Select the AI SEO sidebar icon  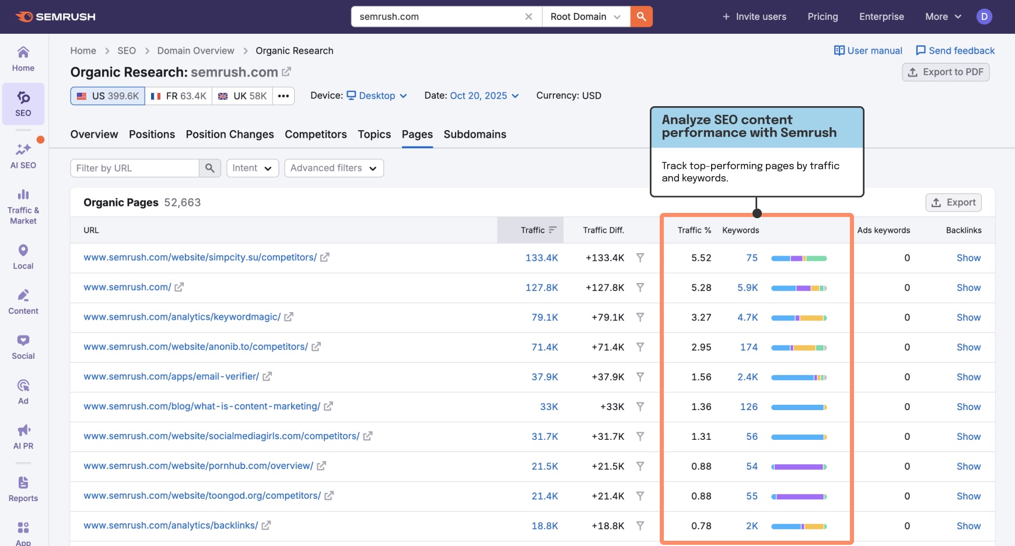23,155
